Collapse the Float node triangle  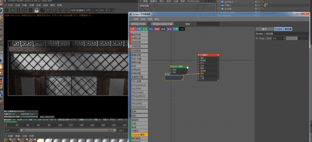point(166,75)
